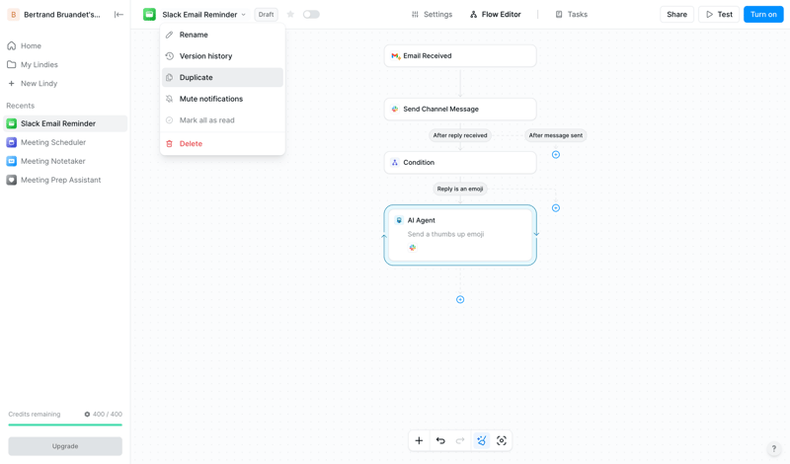Open the help question mark button
790x464 pixels.
[774, 449]
